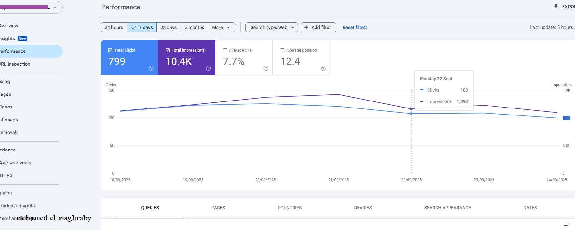Click the Reset filters link

coord(355,27)
